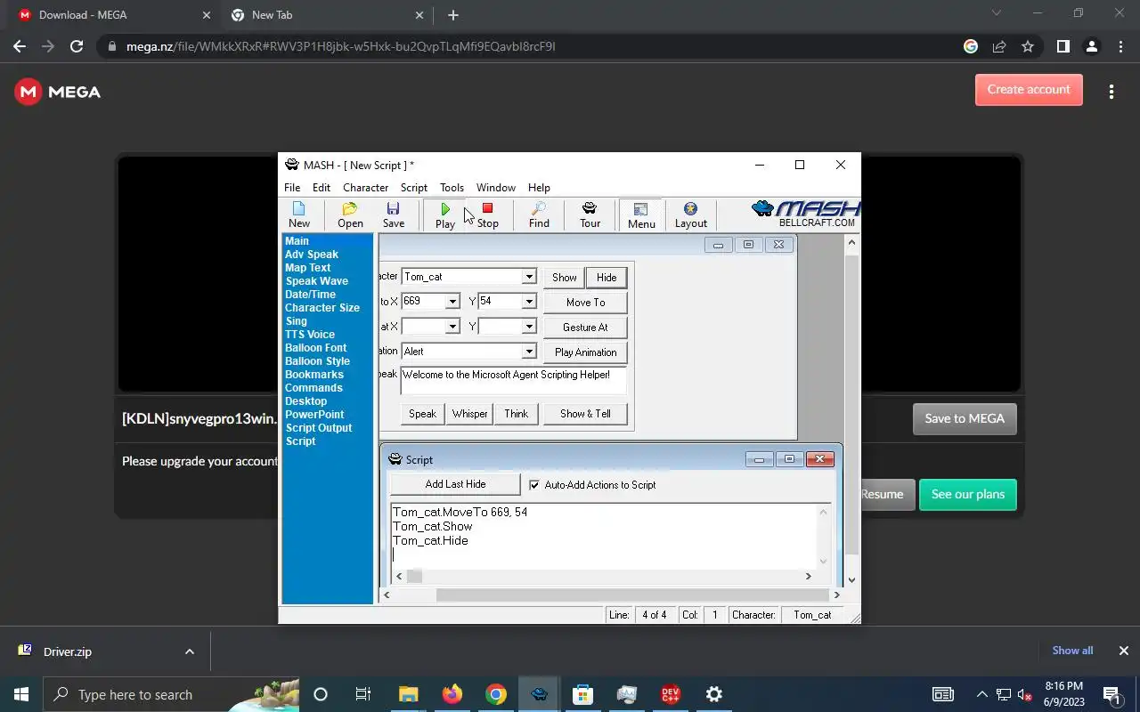1140x712 pixels.
Task: Click the Gesture At button
Action: pyautogui.click(x=585, y=328)
